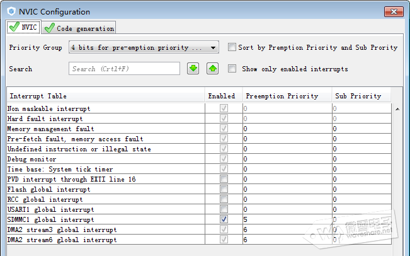Click the green up-arrow search previous icon
410x256 pixels.
(212, 68)
